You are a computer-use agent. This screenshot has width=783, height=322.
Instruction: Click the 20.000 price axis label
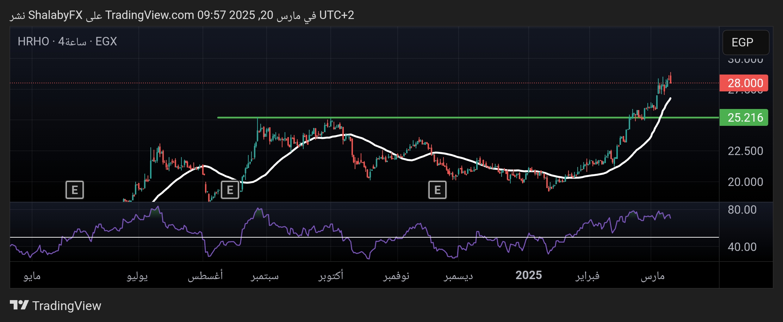click(745, 182)
